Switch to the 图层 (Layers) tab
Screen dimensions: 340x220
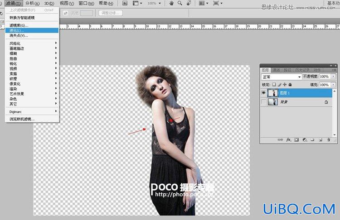coord(265,70)
